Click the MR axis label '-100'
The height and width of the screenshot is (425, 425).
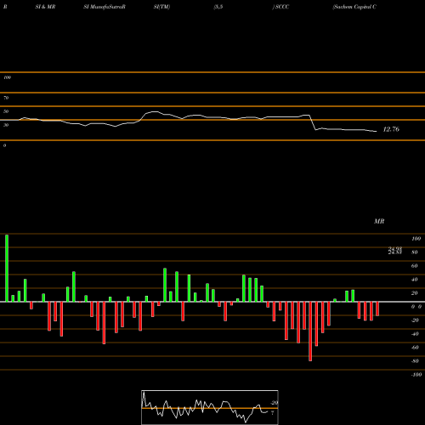(416, 375)
